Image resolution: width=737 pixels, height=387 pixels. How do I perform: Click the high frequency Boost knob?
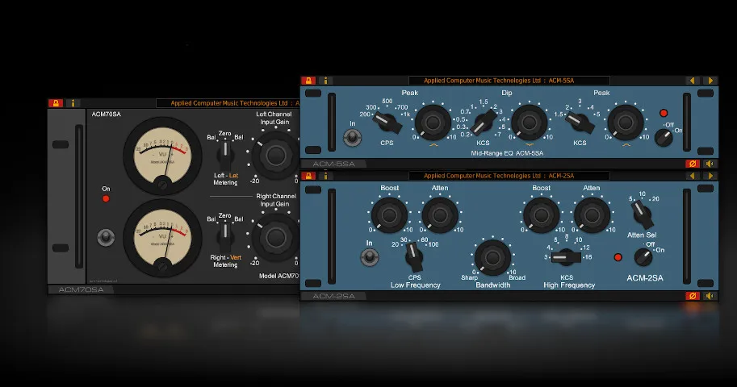point(542,215)
